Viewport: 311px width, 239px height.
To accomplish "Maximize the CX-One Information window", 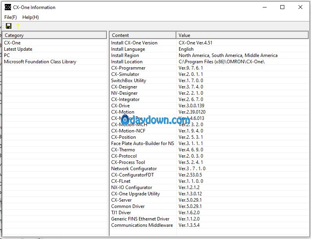I will pos(282,7).
